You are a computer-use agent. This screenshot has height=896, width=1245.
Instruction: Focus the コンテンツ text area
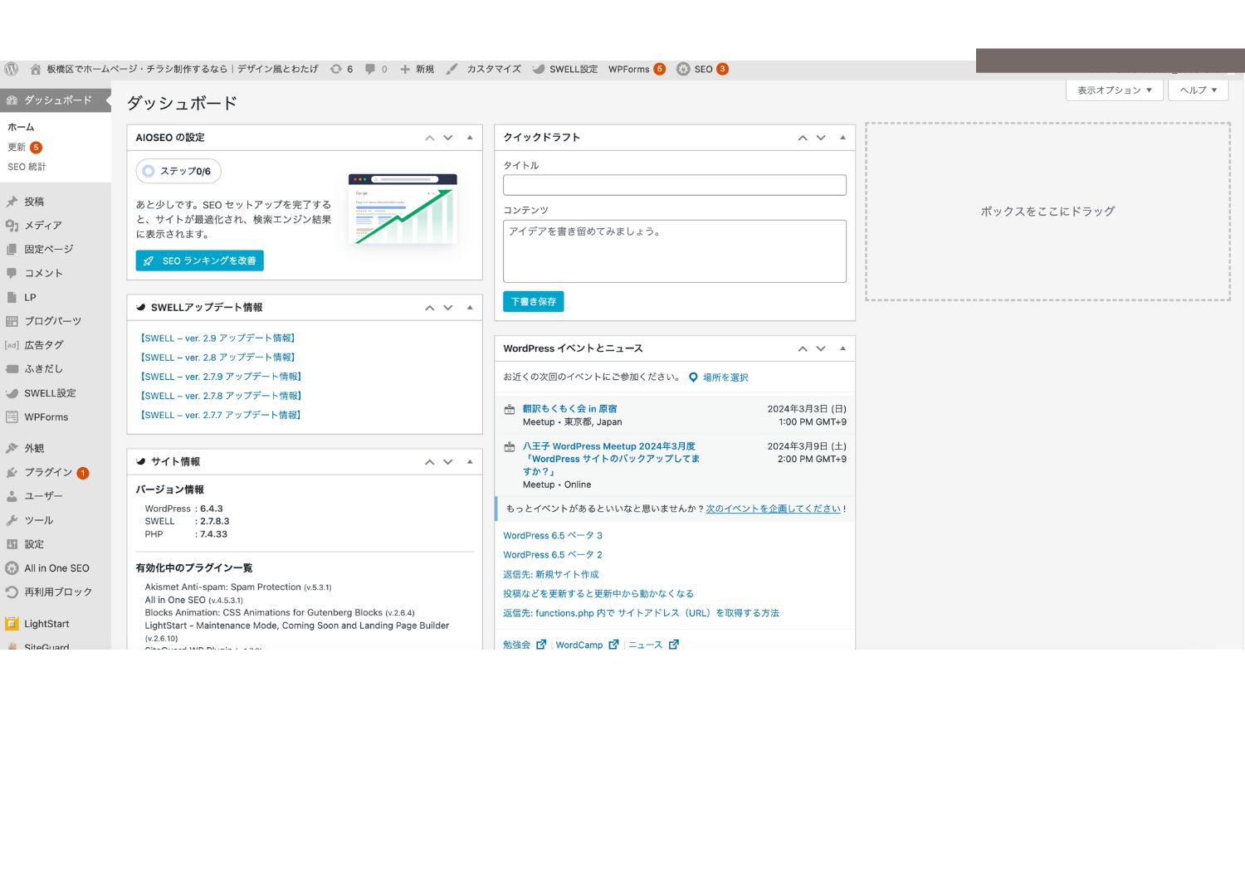coord(675,251)
